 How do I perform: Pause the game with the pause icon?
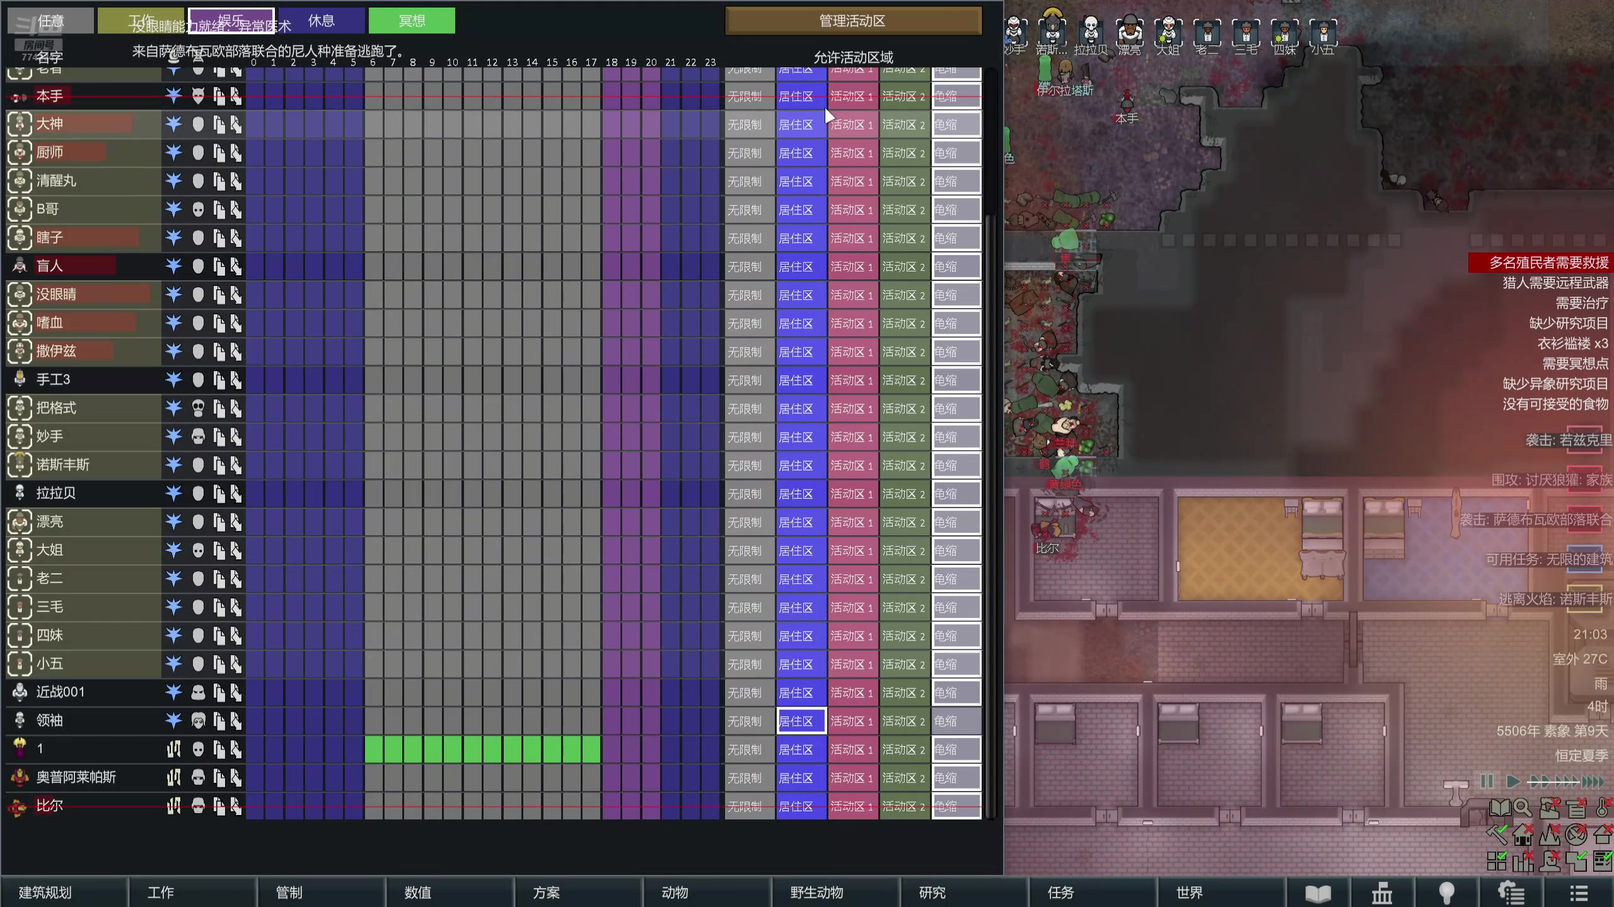[1487, 782]
